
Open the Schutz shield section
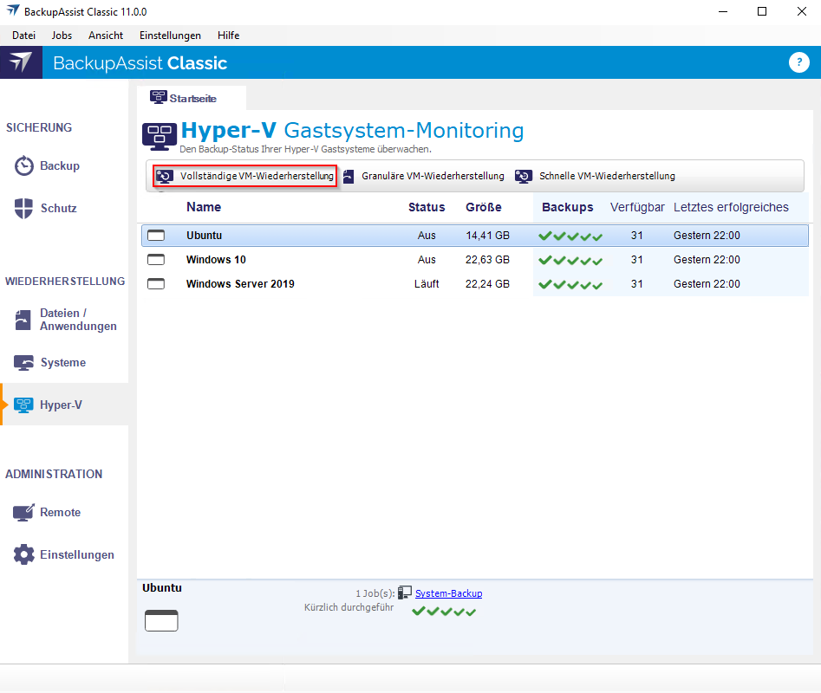click(58, 208)
